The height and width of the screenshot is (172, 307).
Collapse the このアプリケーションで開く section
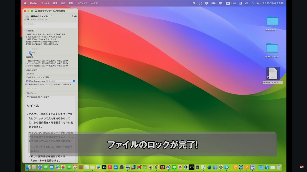[x=25, y=77]
